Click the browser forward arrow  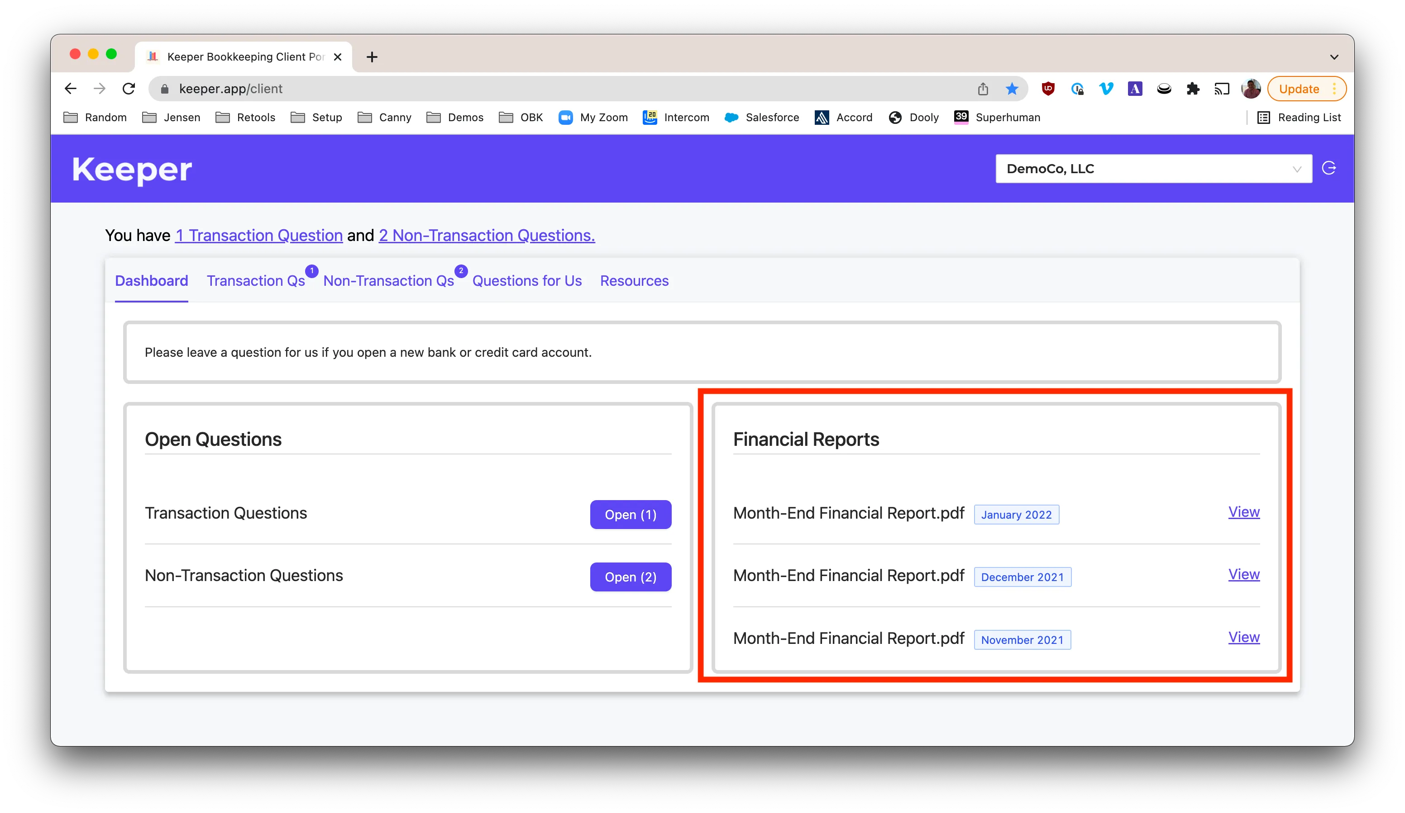point(99,89)
